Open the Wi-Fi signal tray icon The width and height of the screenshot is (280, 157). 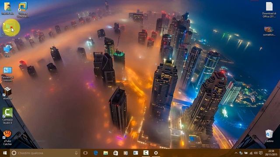[251, 153]
